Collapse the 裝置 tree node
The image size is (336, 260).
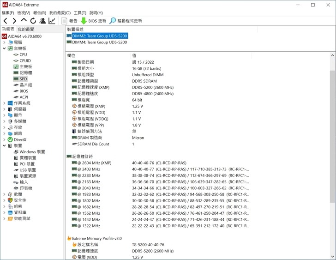pyautogui.click(x=4, y=145)
